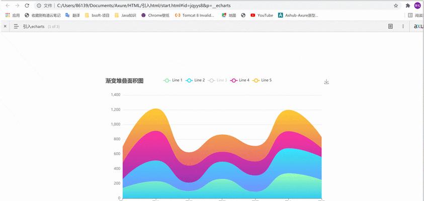This screenshot has height=201, width=424.
Task: Toggle Line 1 series in legend
Action: click(173, 80)
